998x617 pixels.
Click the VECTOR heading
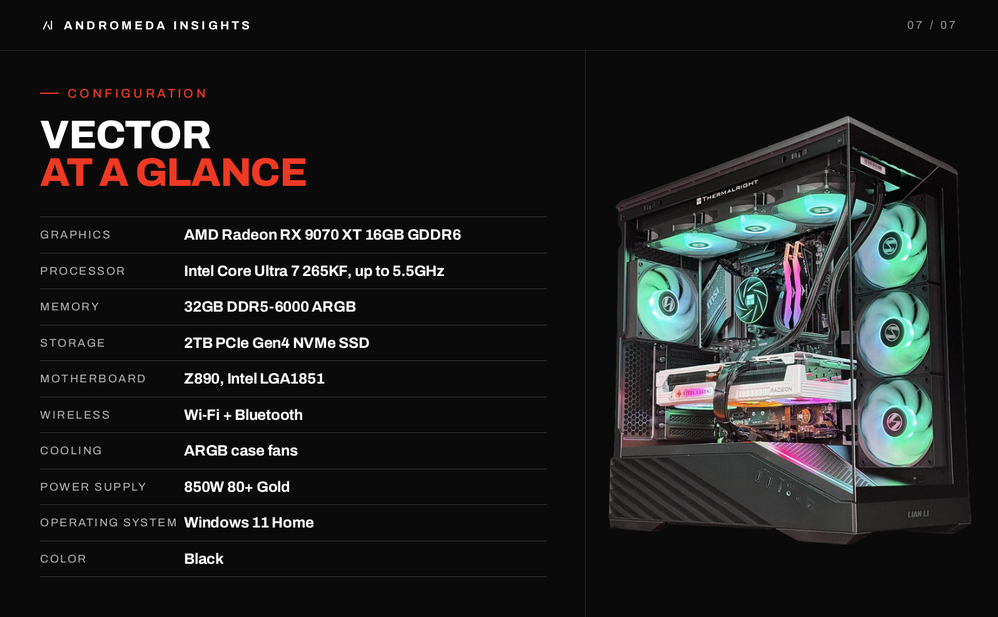tap(126, 135)
